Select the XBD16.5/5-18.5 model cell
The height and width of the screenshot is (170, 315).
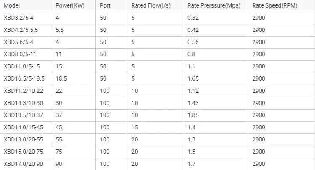tap(24, 78)
